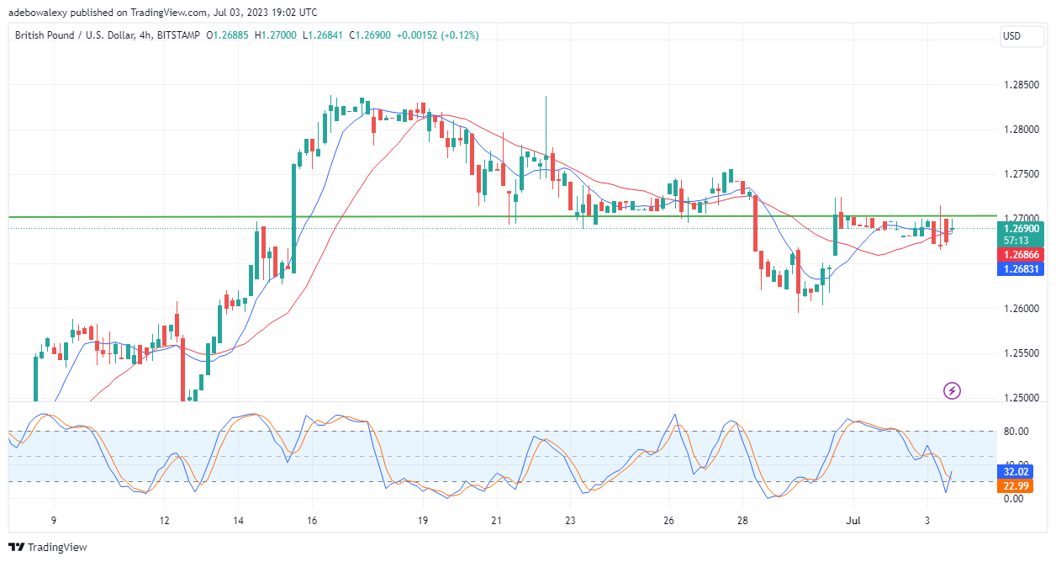This screenshot has width=1056, height=562.
Task: Click the blue moving average value 1.26831
Action: tap(1021, 269)
